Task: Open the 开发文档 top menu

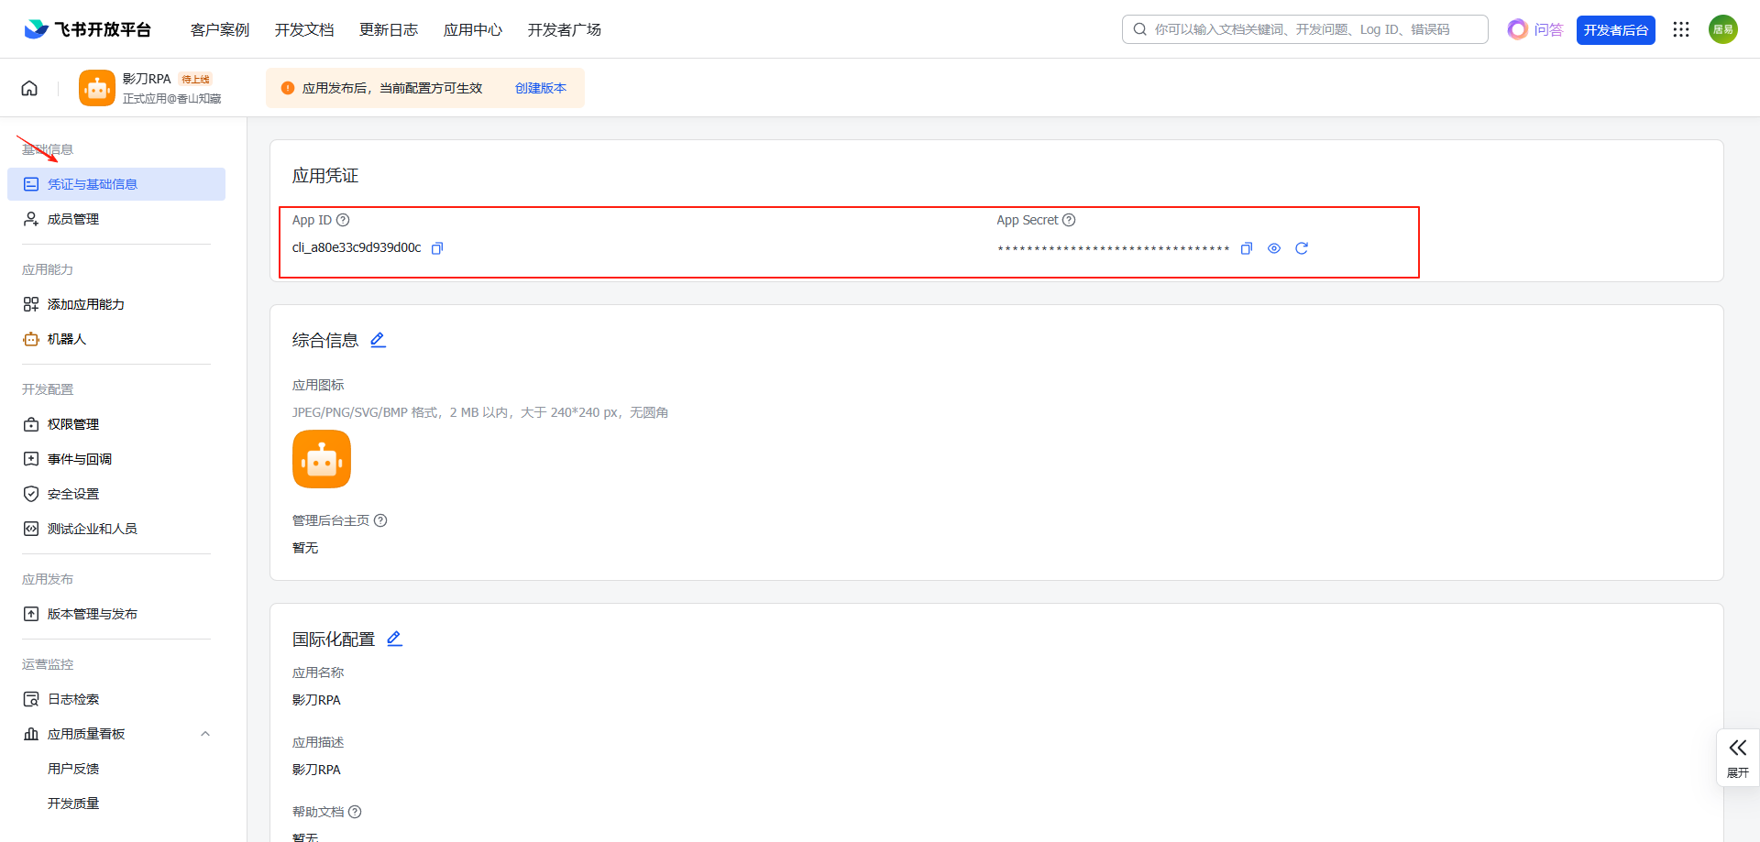Action: pos(304,30)
